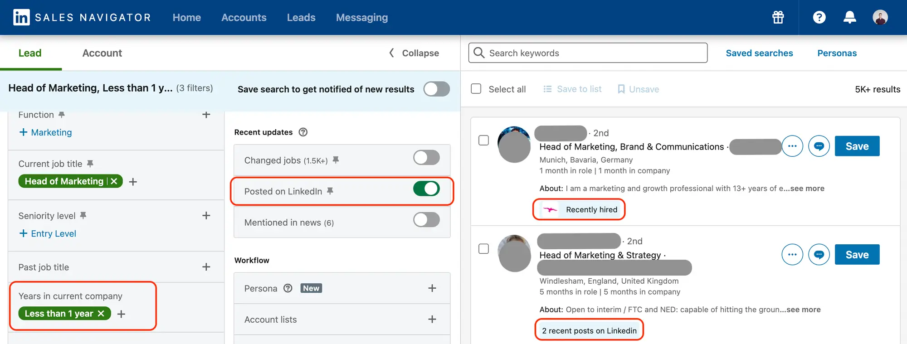Viewport: 907px width, 344px height.
Task: Click the Persona help icon
Action: click(288, 288)
